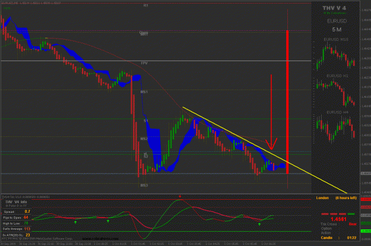This screenshot has height=246, width=371.
Task: Click the 3x ATR(20) SL value 23
Action: click(28, 235)
